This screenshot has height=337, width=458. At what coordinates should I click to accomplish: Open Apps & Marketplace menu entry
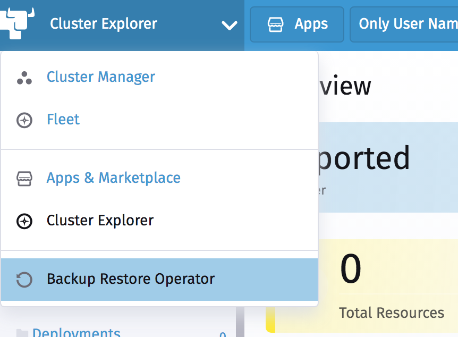click(x=159, y=178)
